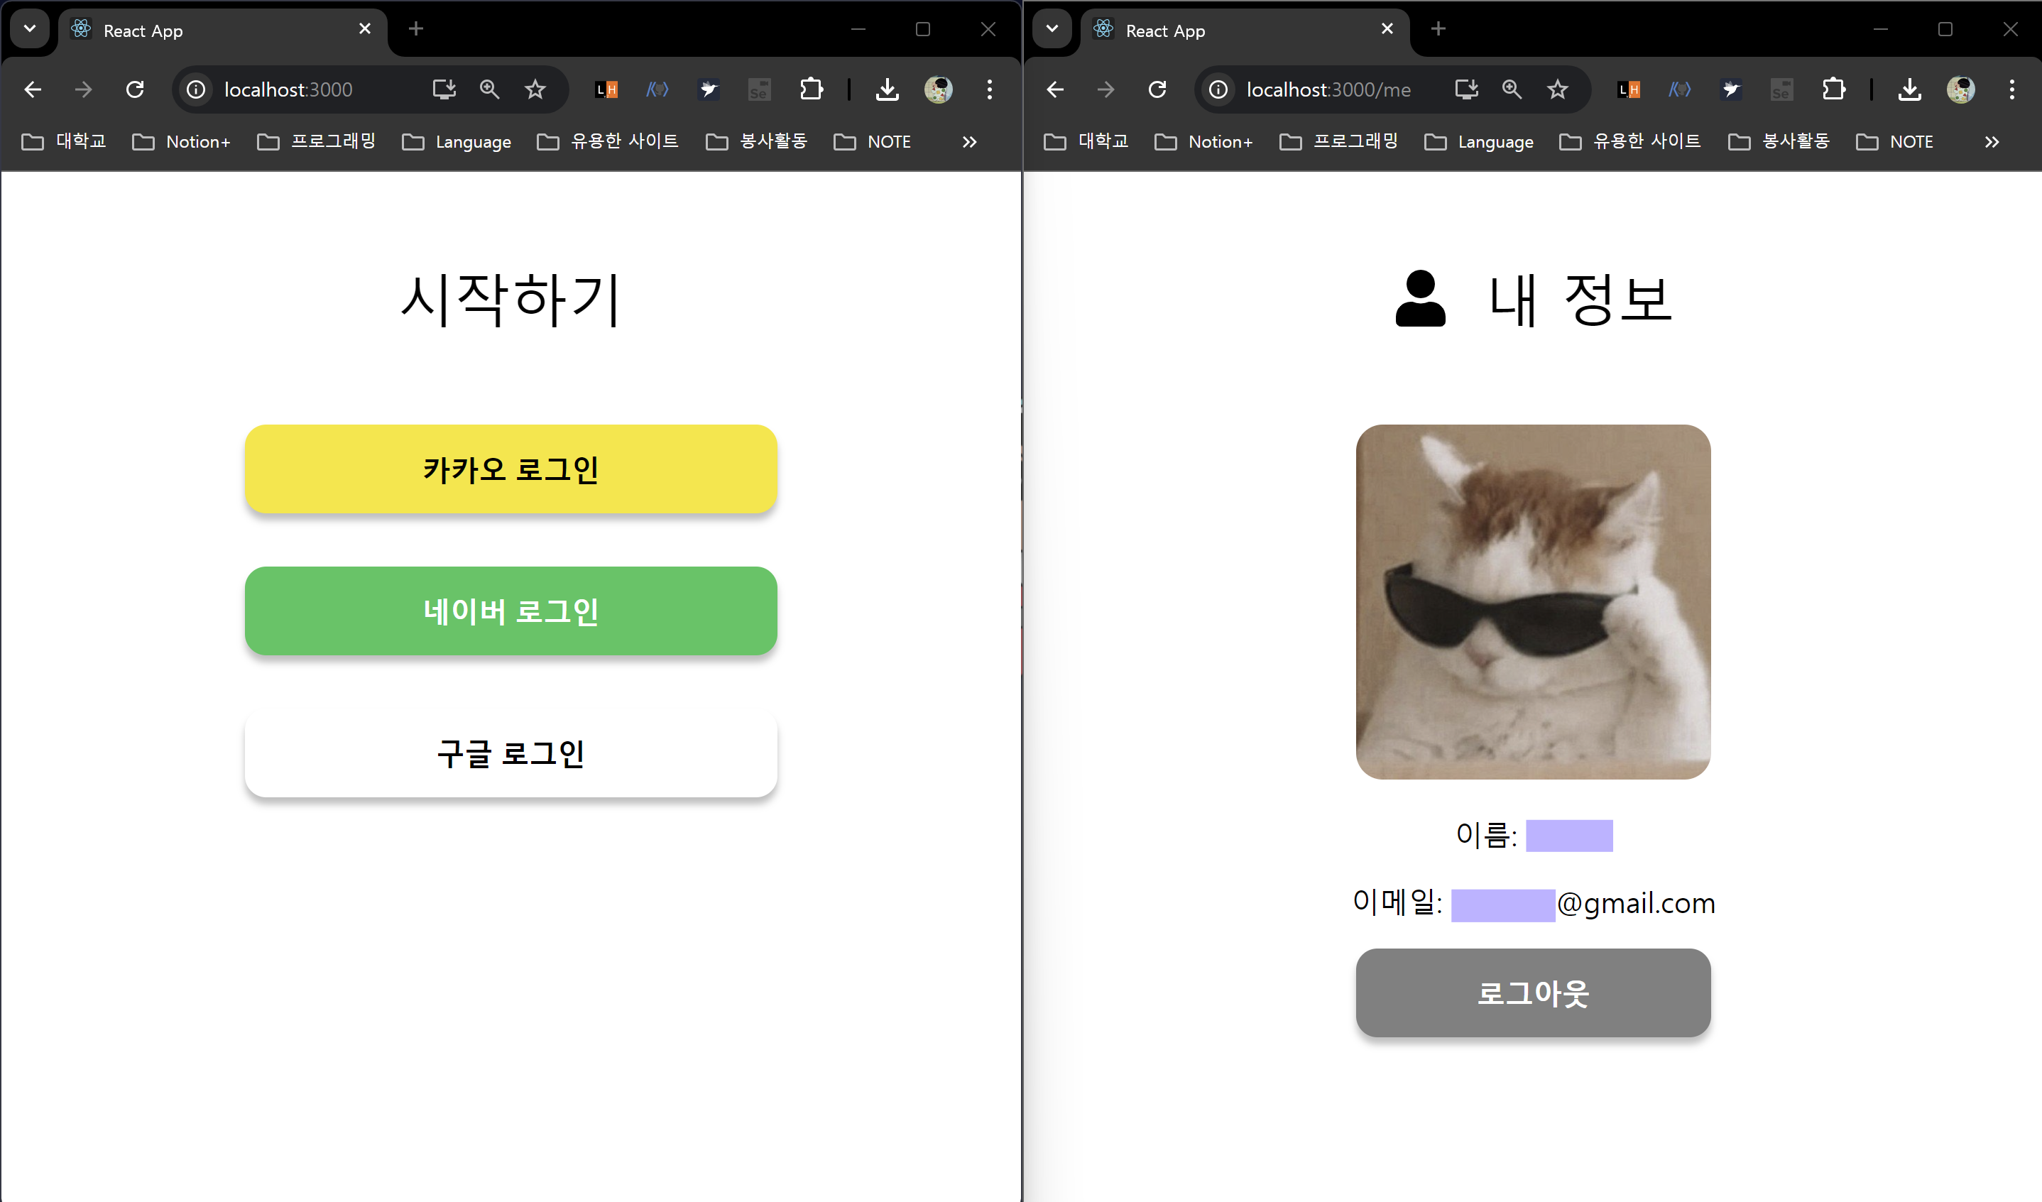The height and width of the screenshot is (1202, 2042).
Task: Click the cat profile picture
Action: point(1532,601)
